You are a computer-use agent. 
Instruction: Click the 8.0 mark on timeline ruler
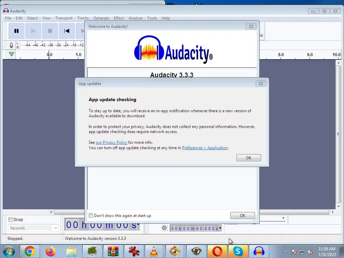point(281,55)
